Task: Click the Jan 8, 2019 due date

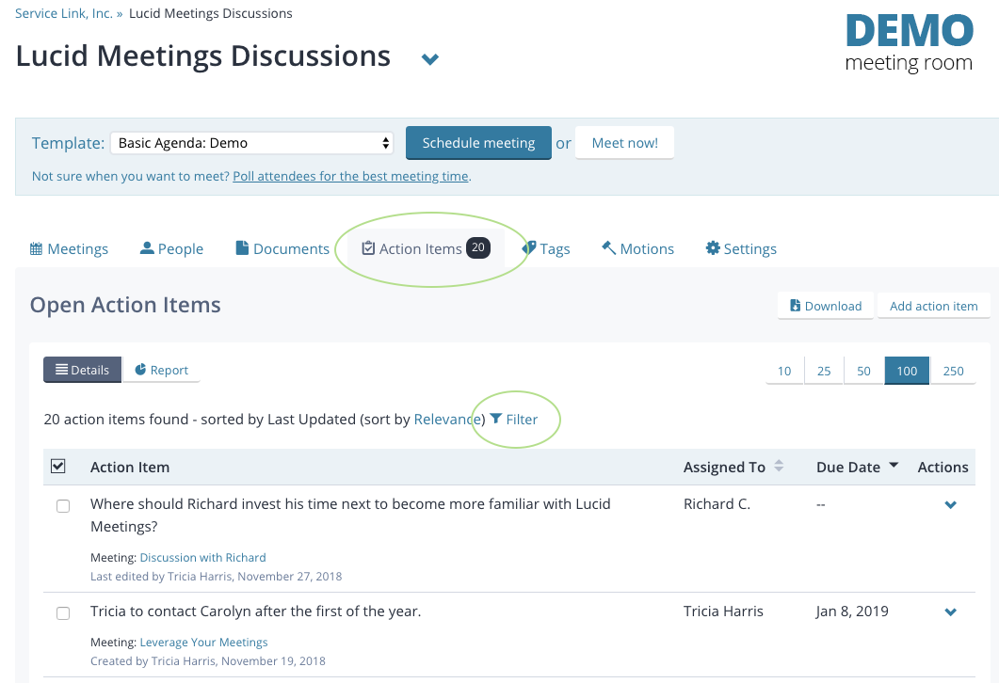Action: (x=852, y=612)
